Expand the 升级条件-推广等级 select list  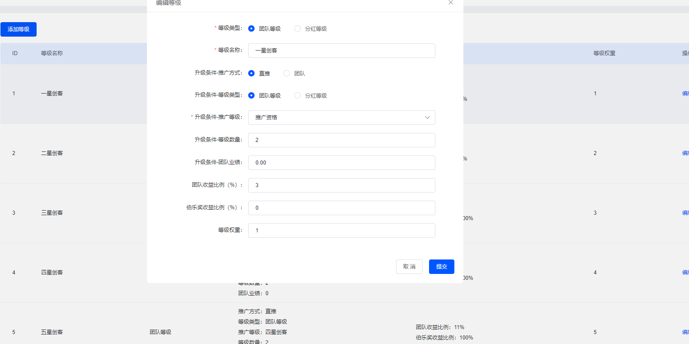click(x=341, y=118)
